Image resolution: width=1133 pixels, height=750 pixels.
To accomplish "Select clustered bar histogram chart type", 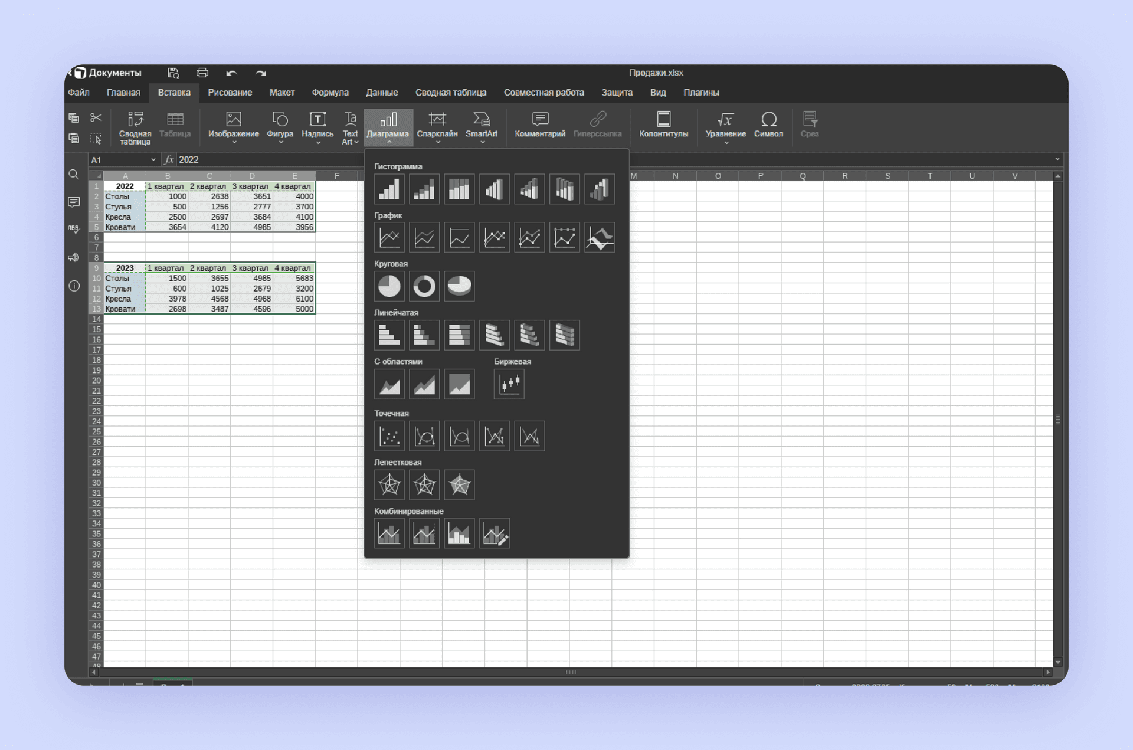I will 388,188.
